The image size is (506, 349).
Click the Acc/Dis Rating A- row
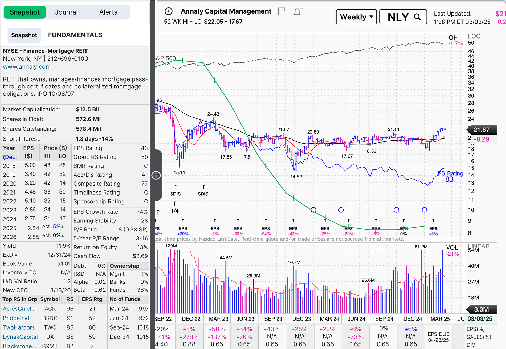pos(111,174)
